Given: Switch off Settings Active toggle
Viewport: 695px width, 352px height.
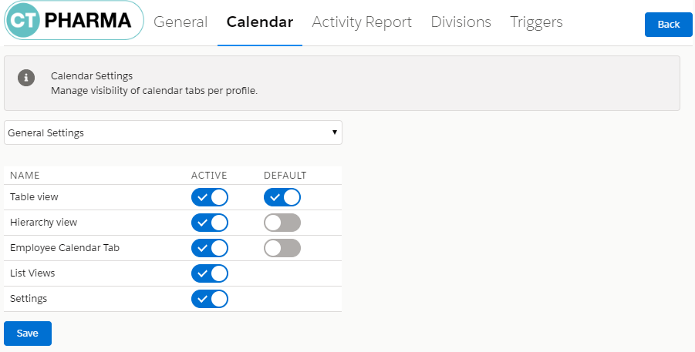Looking at the screenshot, I should pyautogui.click(x=210, y=299).
